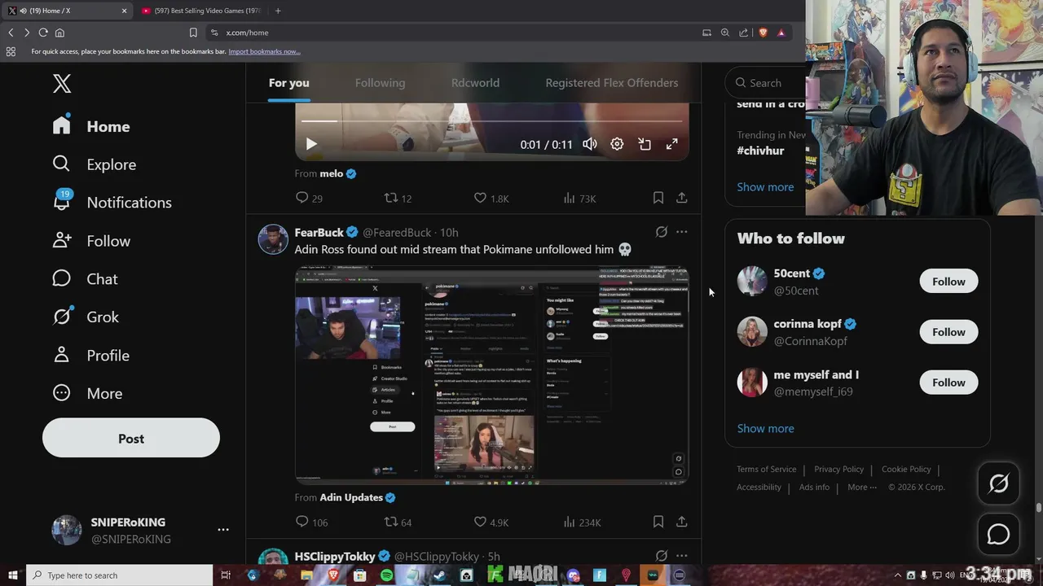Follow corinna kopf
The image size is (1043, 586).
tap(948, 332)
